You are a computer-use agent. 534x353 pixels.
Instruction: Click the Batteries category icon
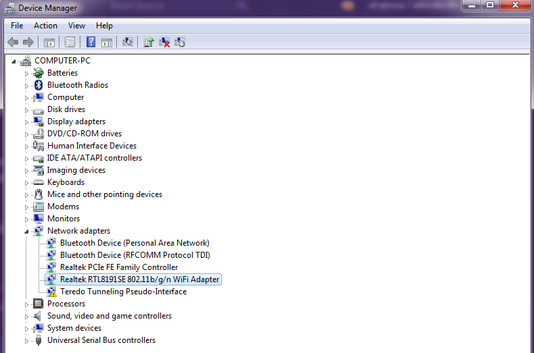point(38,73)
